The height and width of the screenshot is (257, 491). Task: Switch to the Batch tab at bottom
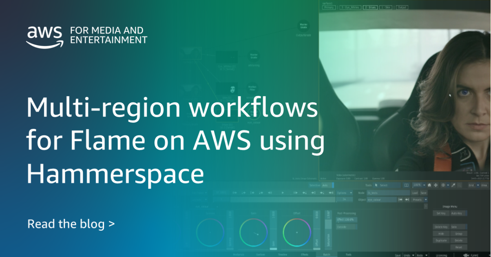click(x=326, y=255)
